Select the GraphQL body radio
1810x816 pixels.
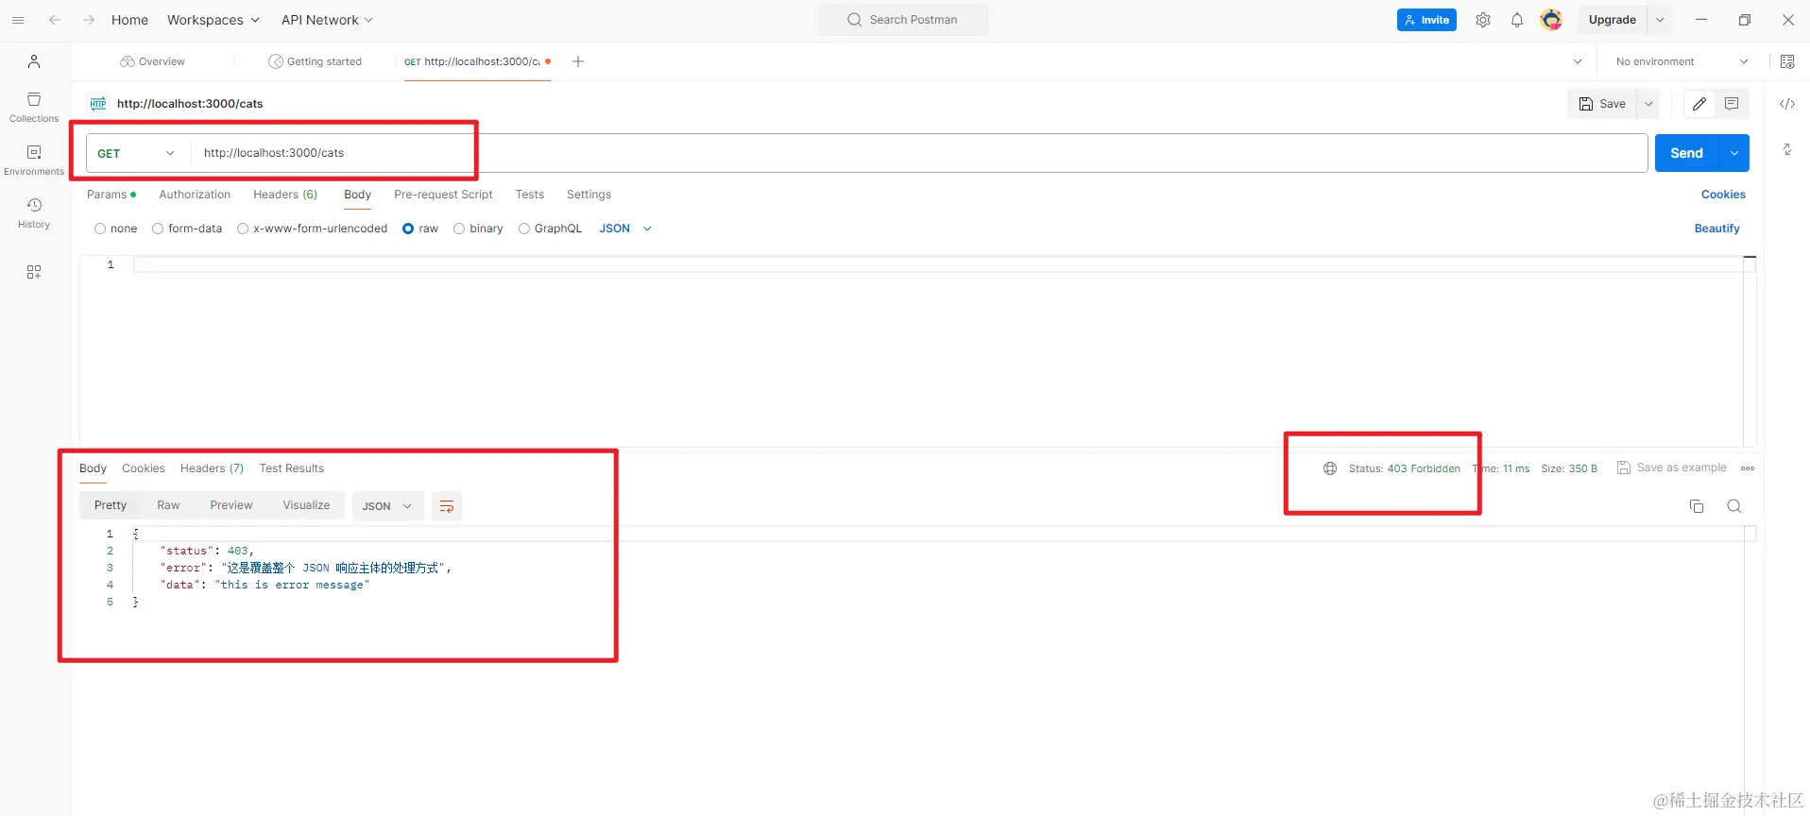(524, 229)
